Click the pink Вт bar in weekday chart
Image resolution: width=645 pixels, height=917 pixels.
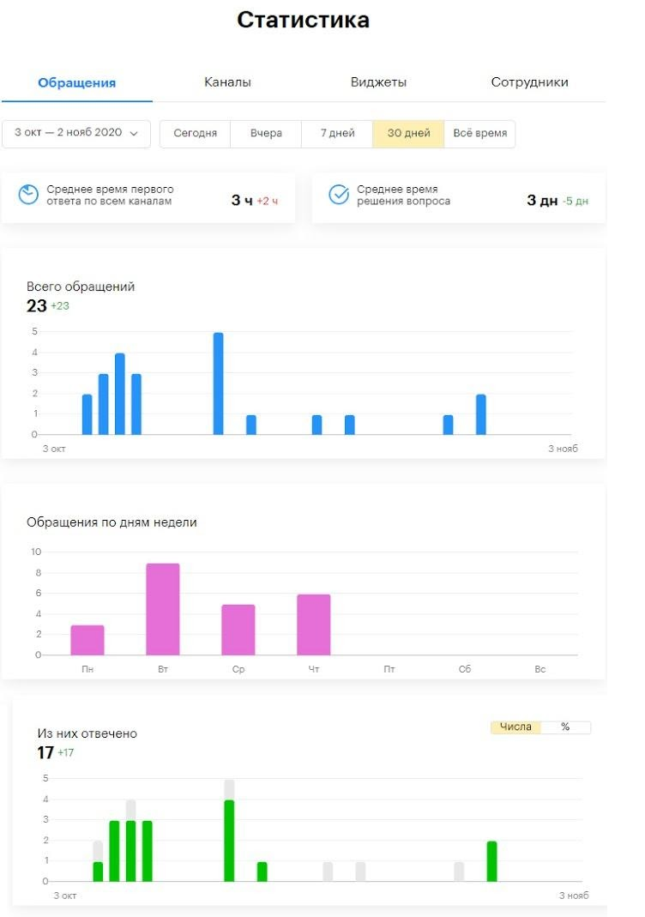click(163, 609)
